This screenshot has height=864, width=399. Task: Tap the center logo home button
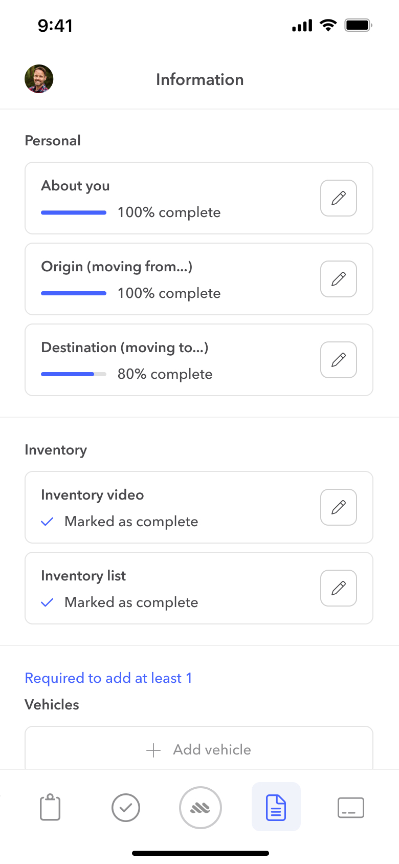point(201,808)
